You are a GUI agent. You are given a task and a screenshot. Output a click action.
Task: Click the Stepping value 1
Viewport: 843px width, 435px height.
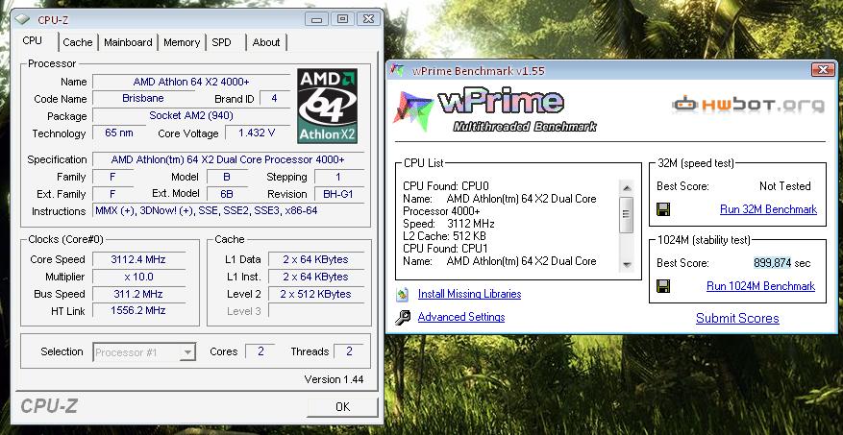338,177
